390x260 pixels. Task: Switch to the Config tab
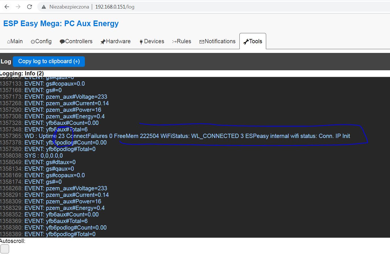[41, 41]
